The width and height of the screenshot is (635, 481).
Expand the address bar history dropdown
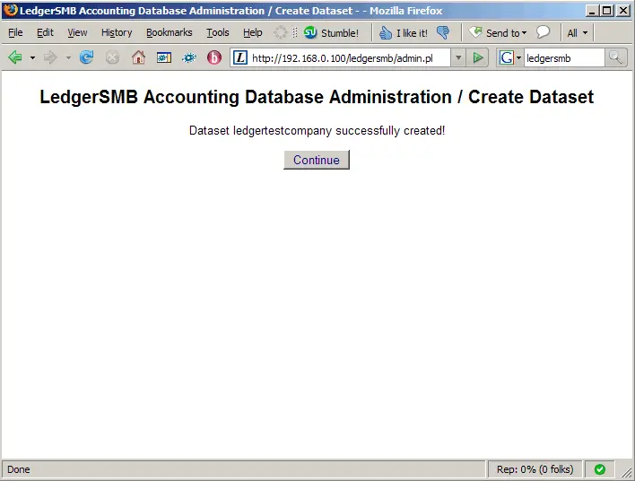click(x=458, y=58)
